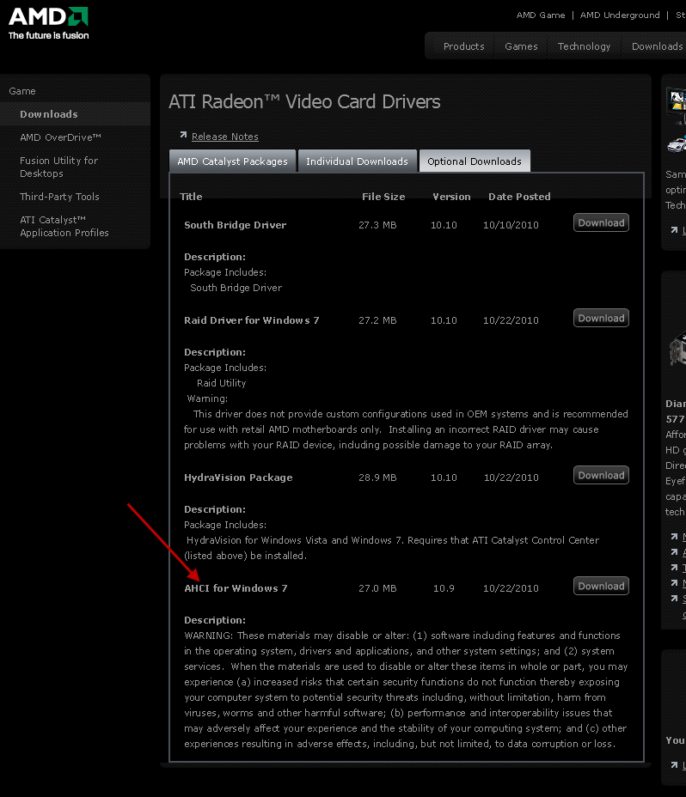The width and height of the screenshot is (686, 797).
Task: Click the South Bridge Driver title
Action: point(235,225)
